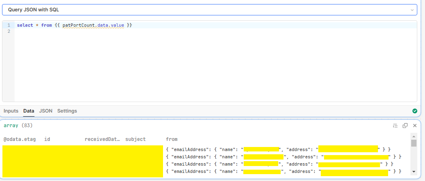Close the results panel with X icon

click(414, 126)
